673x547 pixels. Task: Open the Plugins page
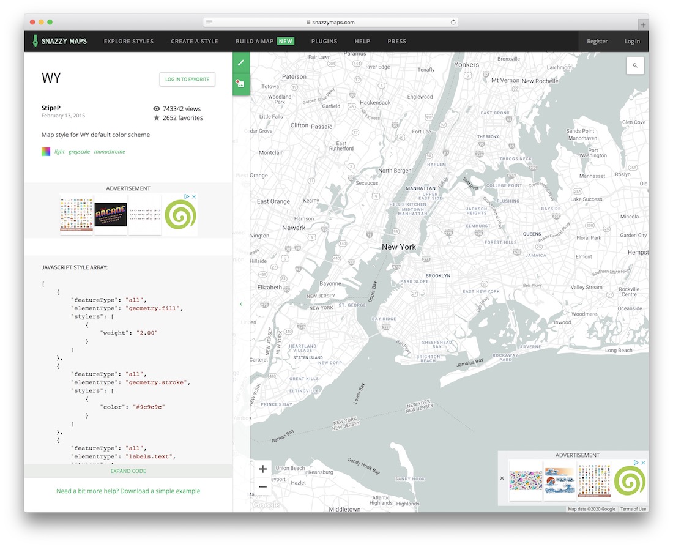pos(324,41)
